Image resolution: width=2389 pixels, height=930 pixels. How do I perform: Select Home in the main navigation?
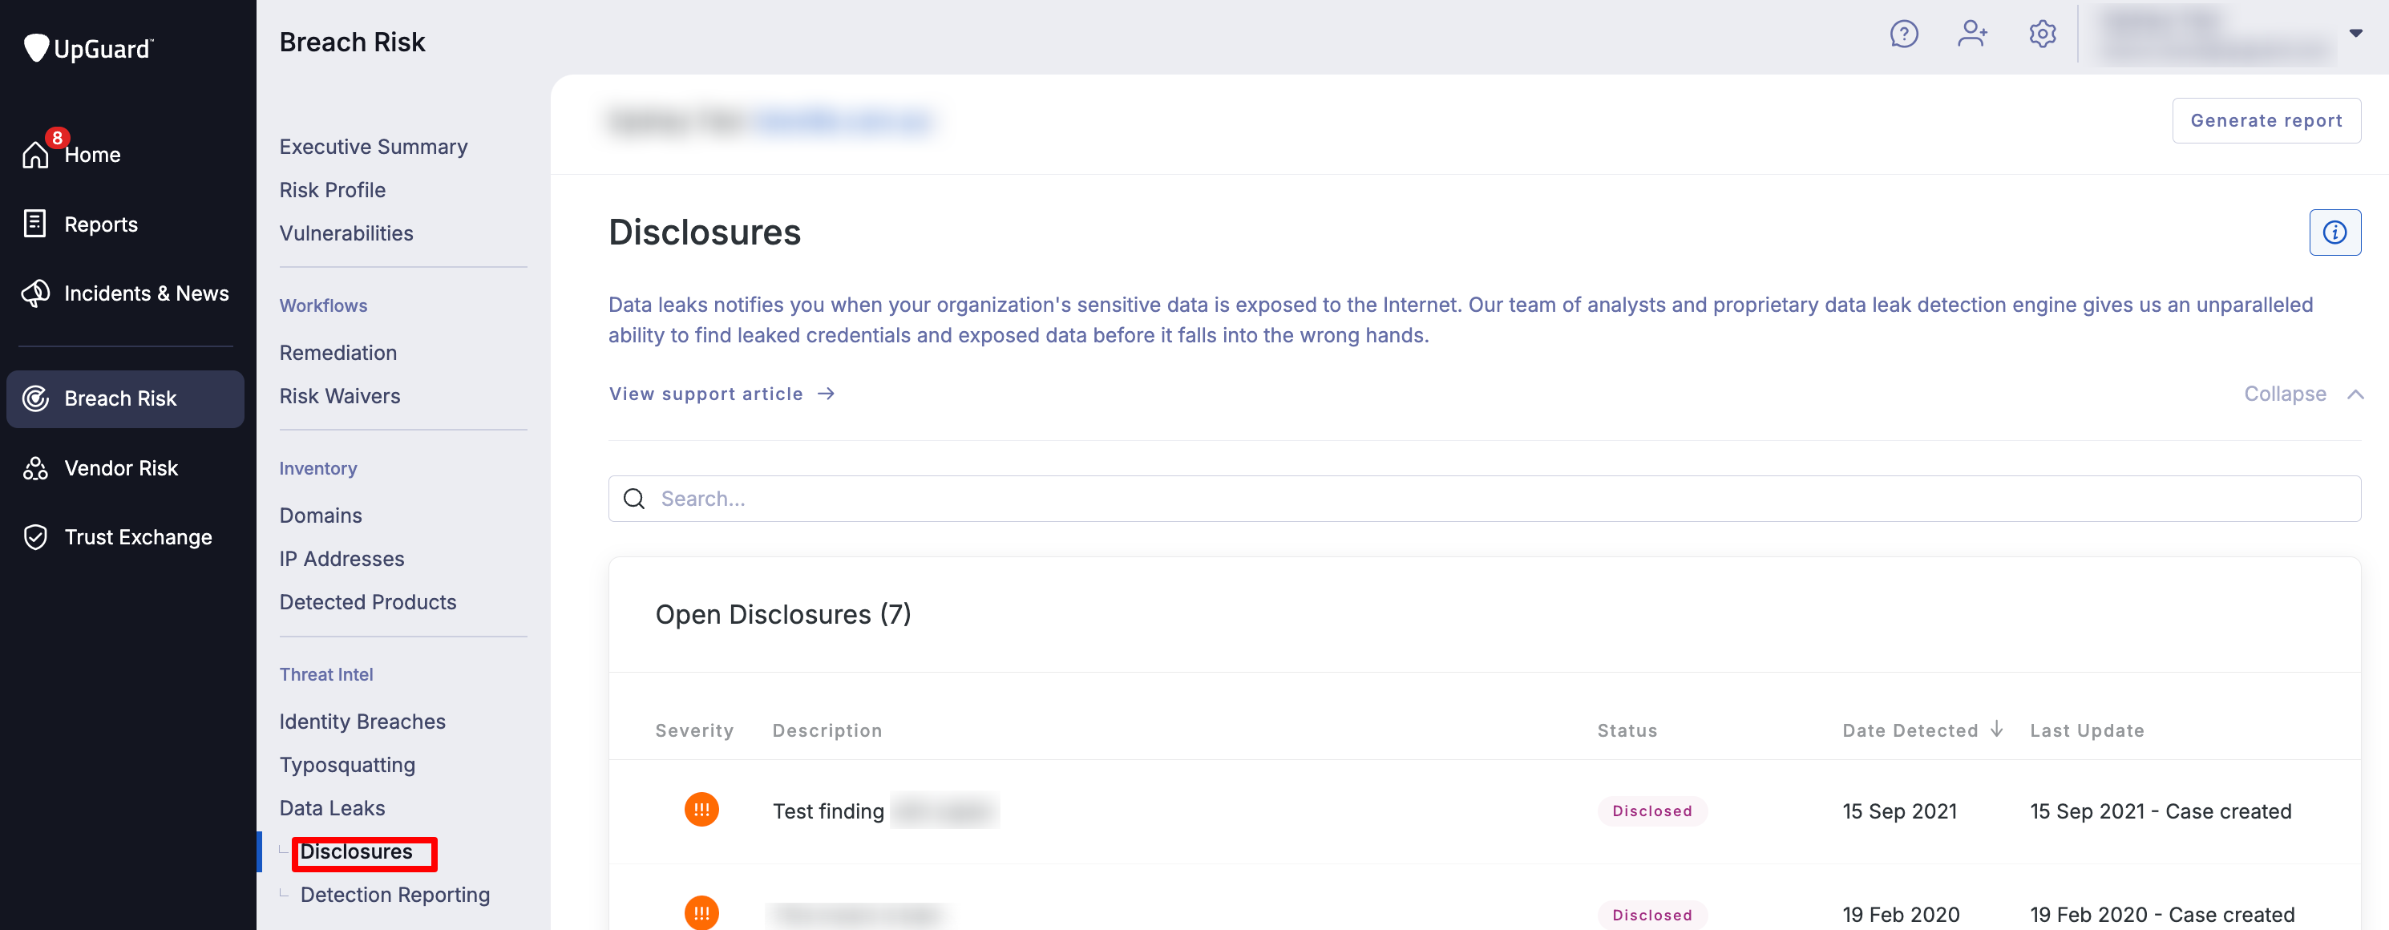click(92, 155)
